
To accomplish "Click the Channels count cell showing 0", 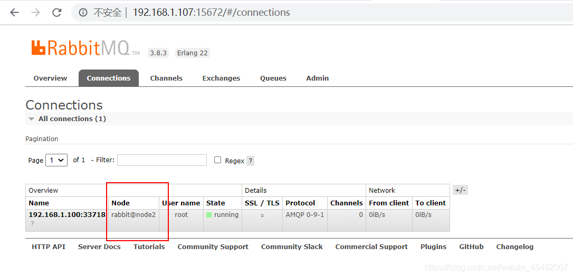I will pyautogui.click(x=347, y=221).
